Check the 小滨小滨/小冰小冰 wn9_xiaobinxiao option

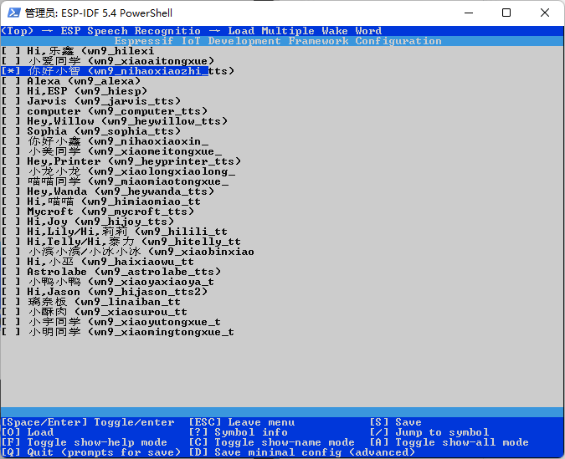point(10,252)
